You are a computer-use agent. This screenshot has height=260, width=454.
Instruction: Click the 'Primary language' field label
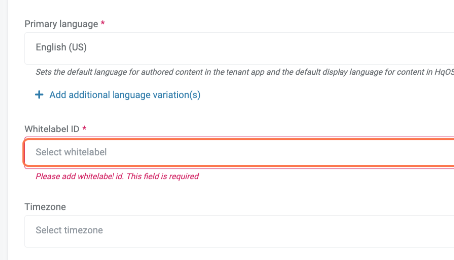click(x=61, y=24)
